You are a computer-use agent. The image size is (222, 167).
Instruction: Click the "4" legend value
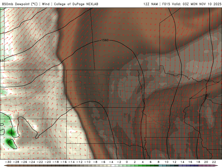pyautogui.click(x=143, y=162)
